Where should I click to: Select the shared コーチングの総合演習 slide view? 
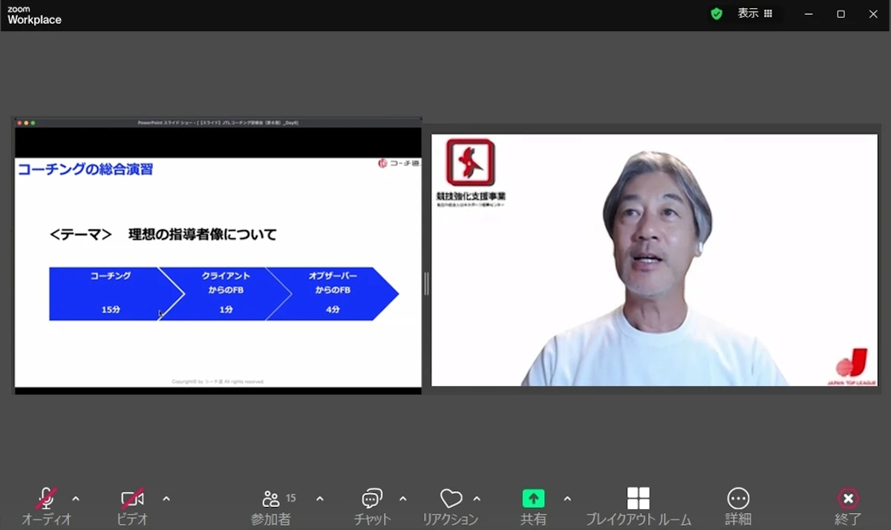pos(218,255)
